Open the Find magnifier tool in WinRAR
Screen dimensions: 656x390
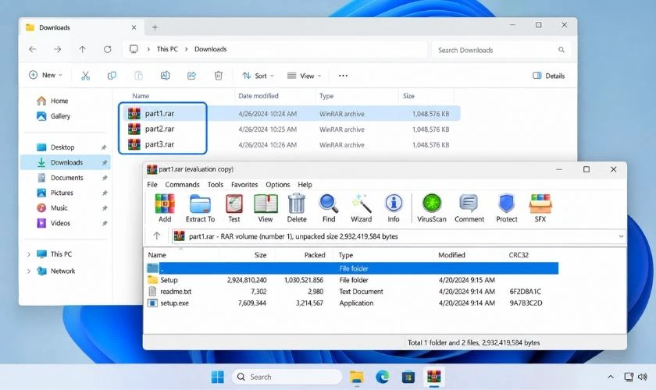coord(329,207)
